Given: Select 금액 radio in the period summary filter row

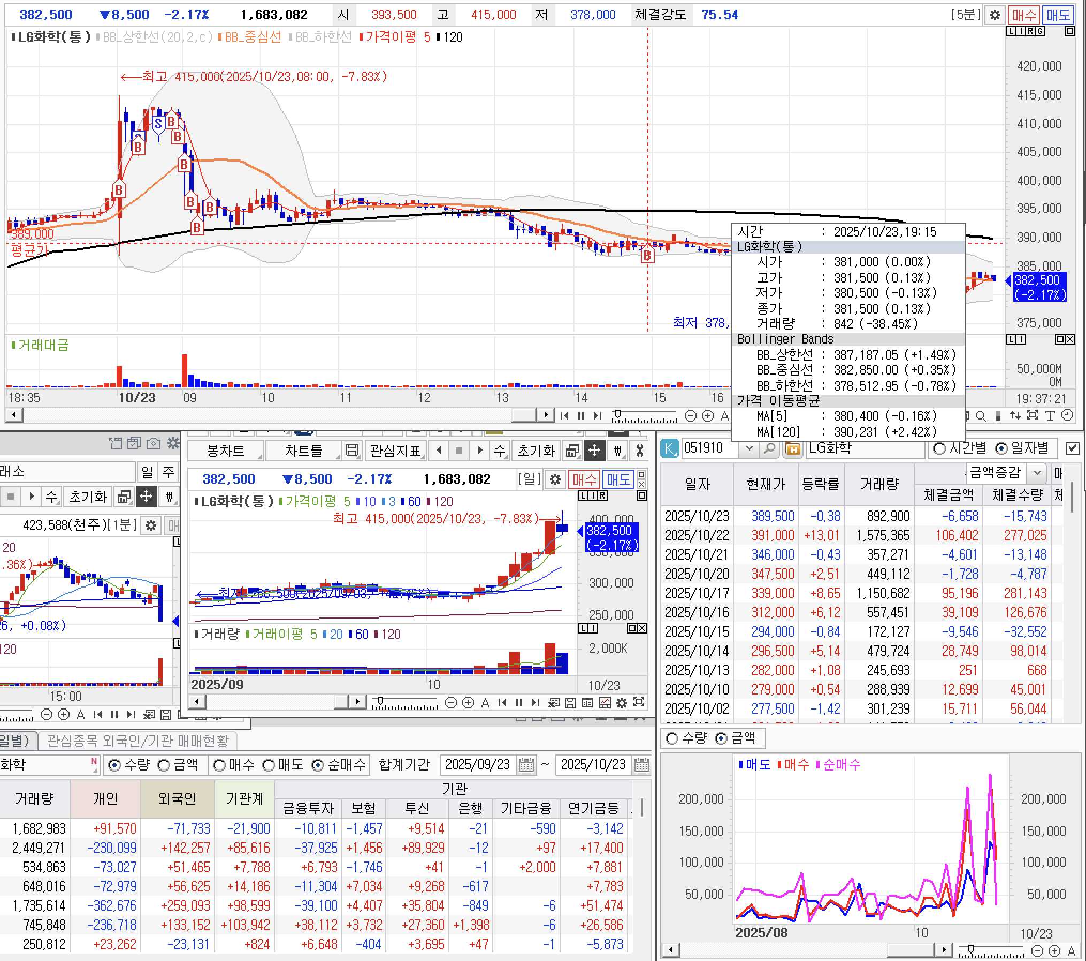Looking at the screenshot, I should 165,765.
